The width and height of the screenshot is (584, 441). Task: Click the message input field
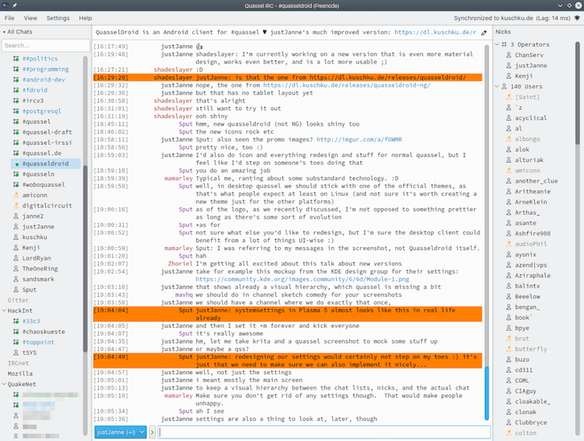(324, 432)
